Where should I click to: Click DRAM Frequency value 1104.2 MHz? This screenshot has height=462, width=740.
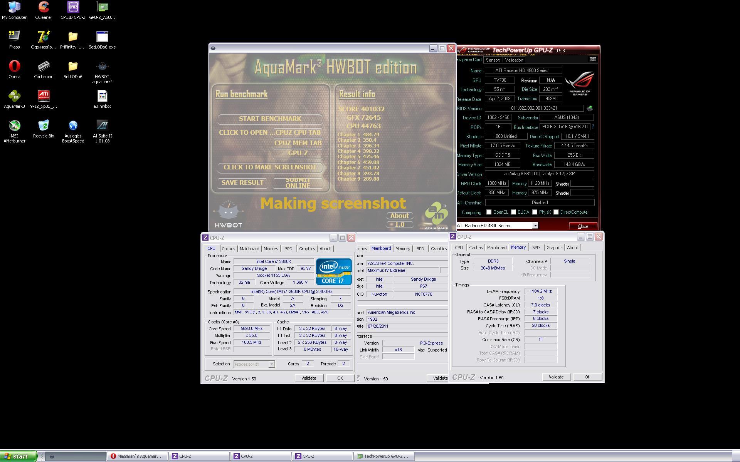(x=540, y=291)
